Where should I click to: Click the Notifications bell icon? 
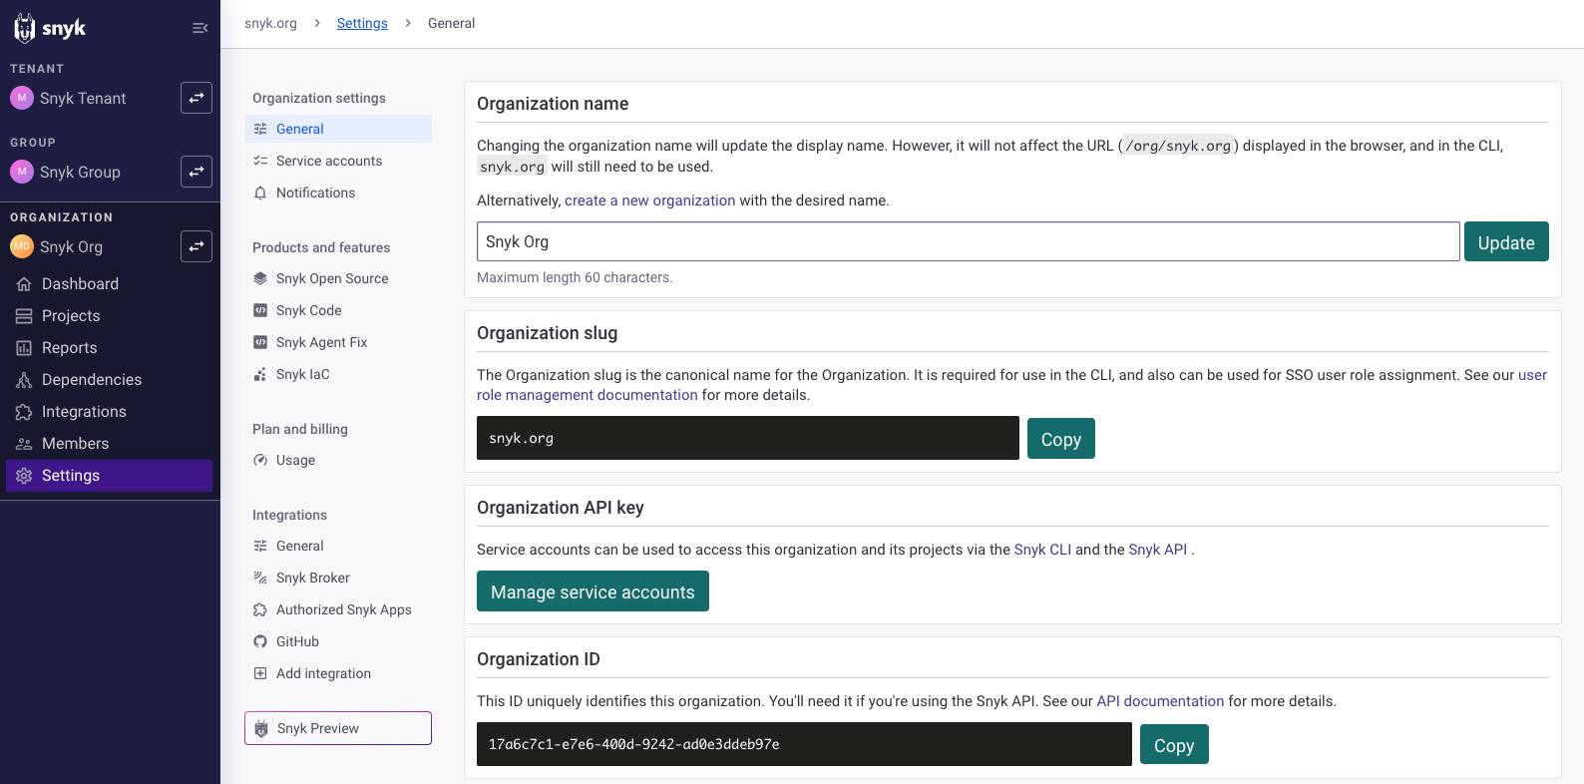pyautogui.click(x=260, y=193)
